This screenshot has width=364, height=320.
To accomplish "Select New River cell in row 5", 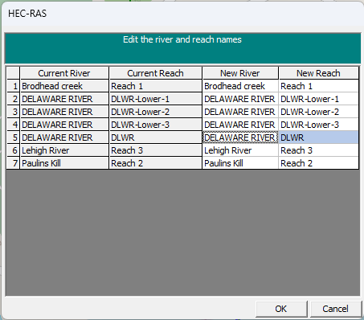I will click(x=240, y=137).
